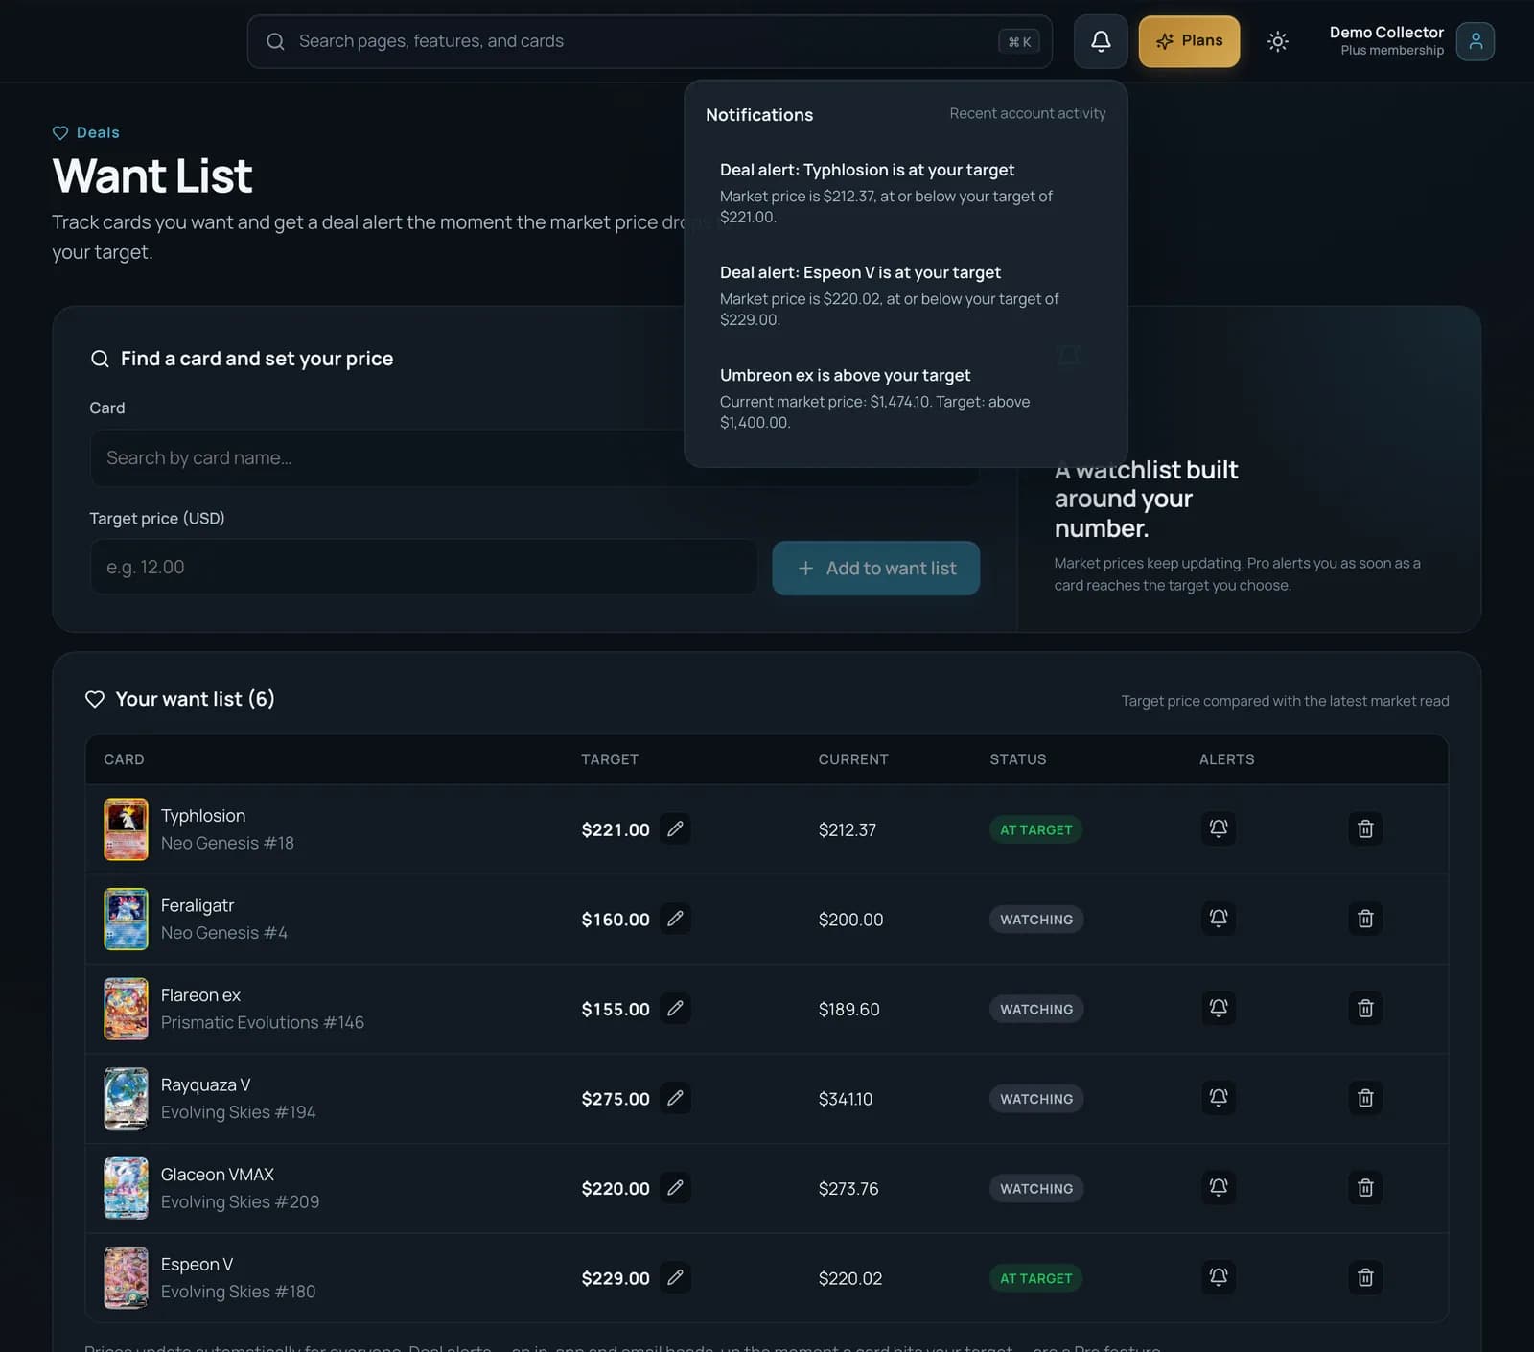Toggle alert bell for Feraligatr
Viewport: 1534px width, 1352px height.
[1219, 919]
